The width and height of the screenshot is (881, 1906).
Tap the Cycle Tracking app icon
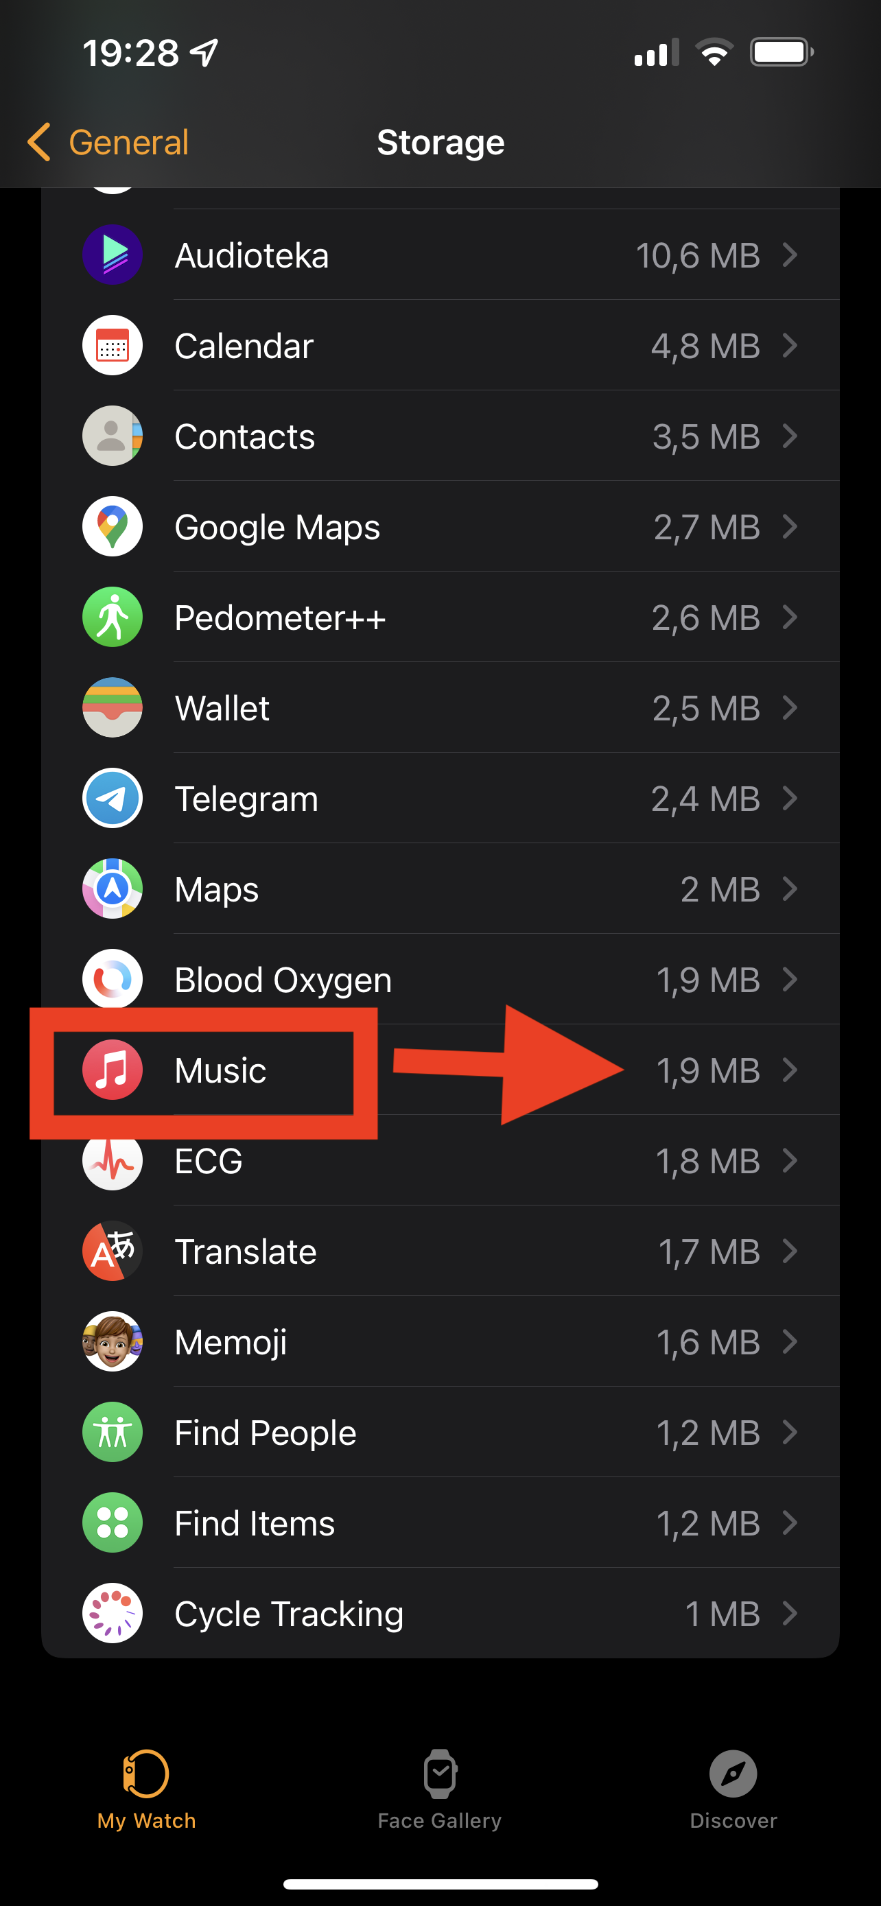(x=113, y=1613)
